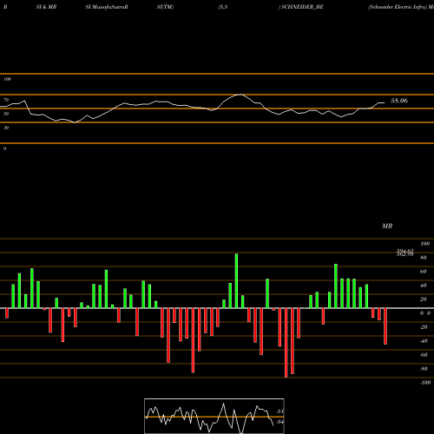Screen dimensions: 434x434
Task: Click the MR axis label -40
Action: pos(424,341)
